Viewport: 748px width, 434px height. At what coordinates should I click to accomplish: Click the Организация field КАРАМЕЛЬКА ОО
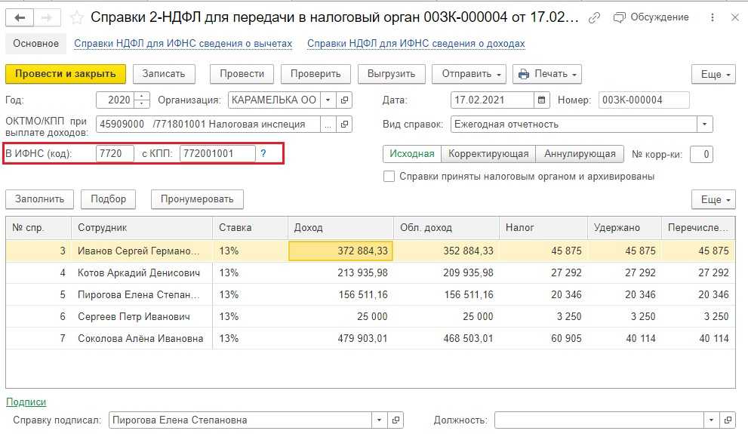click(274, 100)
